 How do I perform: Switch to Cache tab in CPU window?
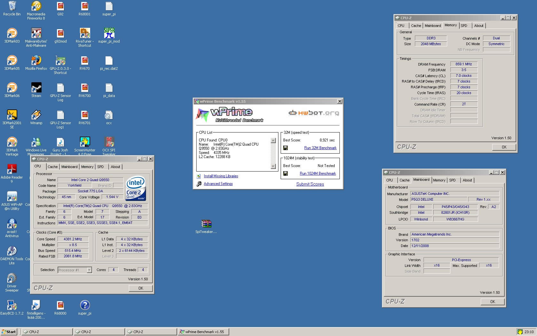pyautogui.click(x=53, y=167)
